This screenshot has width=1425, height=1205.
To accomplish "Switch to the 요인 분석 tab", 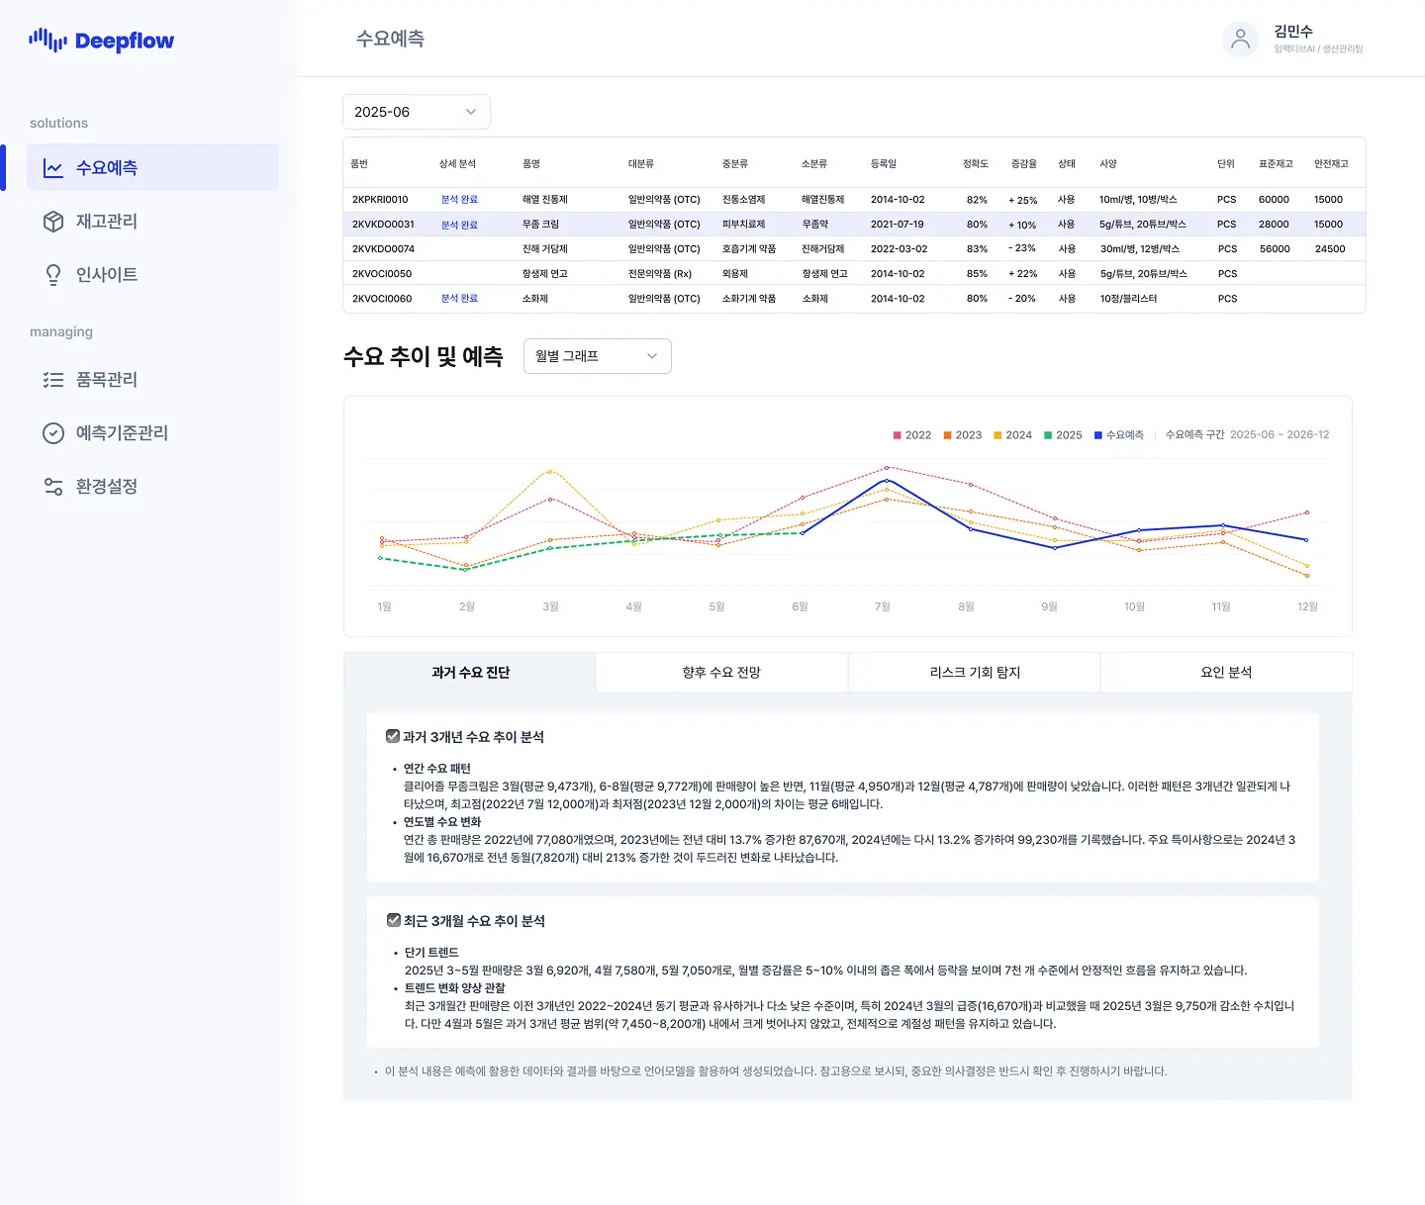I will pos(1226,672).
